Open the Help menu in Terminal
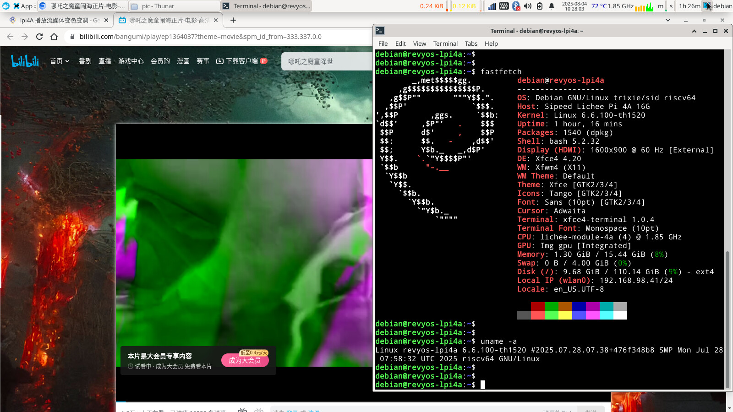The image size is (733, 412). 491,43
